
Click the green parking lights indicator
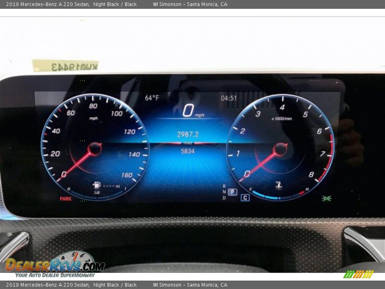(x=326, y=198)
